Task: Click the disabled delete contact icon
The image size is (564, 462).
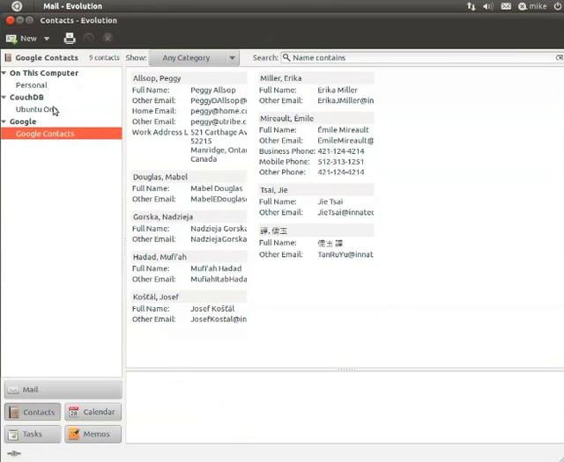Action: (108, 38)
